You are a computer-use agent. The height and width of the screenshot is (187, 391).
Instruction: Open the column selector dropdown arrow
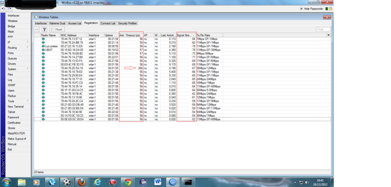[328, 35]
